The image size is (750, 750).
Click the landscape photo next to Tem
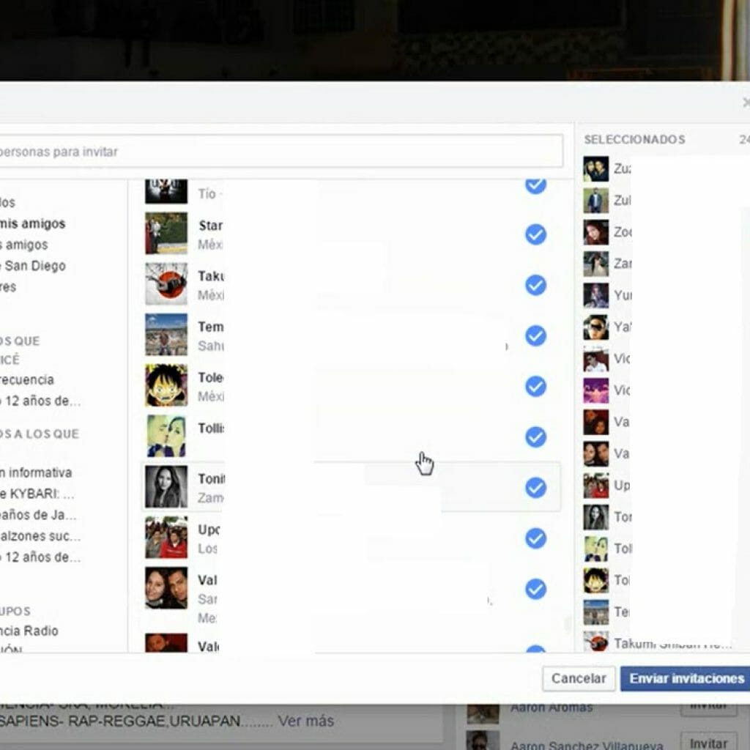[166, 335]
